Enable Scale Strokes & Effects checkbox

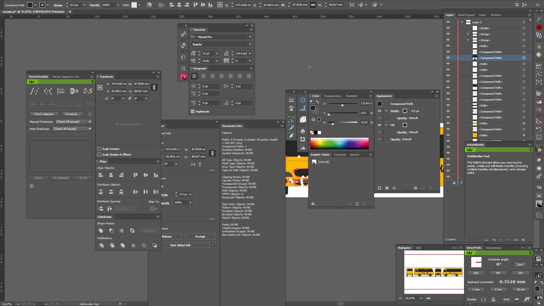click(x=99, y=154)
